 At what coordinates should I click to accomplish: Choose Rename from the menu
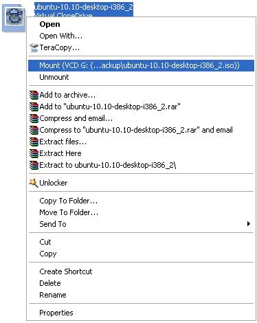pos(141,295)
